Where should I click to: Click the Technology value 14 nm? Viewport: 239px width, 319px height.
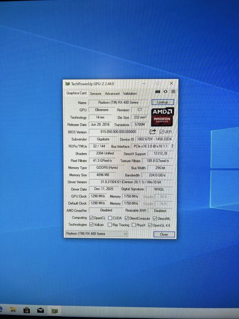(x=100, y=118)
